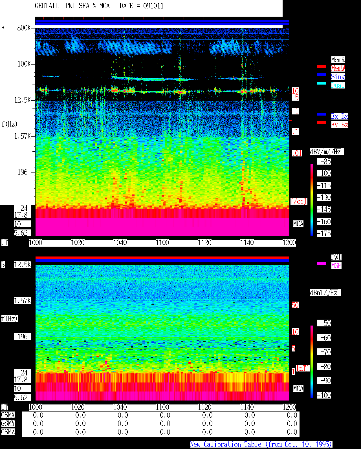
Task: Click the 1100 UT tick under electric panel
Action: (x=162, y=243)
